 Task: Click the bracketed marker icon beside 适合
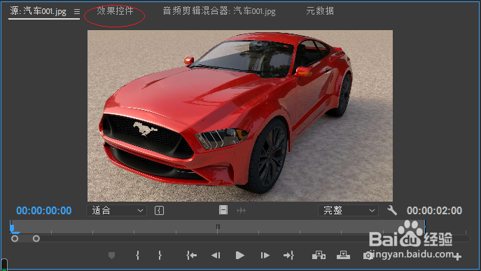[159, 211]
